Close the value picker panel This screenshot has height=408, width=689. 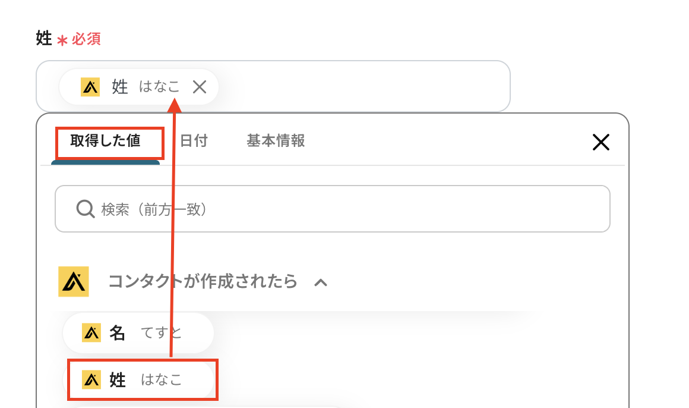tap(600, 142)
